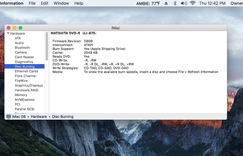Minimize the iMac window with yellow button

tap(15, 28)
